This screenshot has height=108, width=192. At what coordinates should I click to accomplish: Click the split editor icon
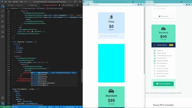tap(77, 5)
